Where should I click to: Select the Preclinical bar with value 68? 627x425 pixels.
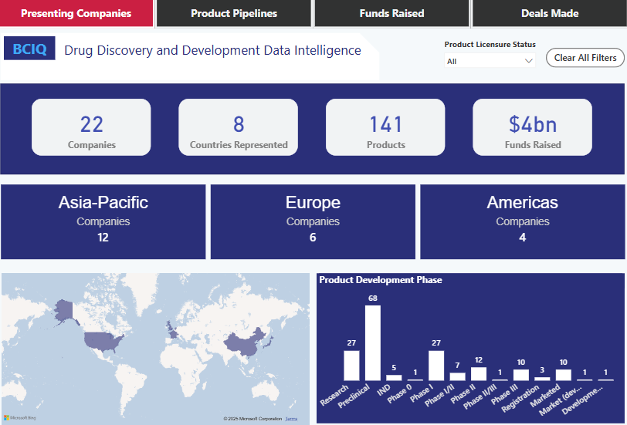point(373,343)
